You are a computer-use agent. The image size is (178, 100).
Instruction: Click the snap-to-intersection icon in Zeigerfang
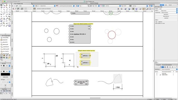click(9, 91)
